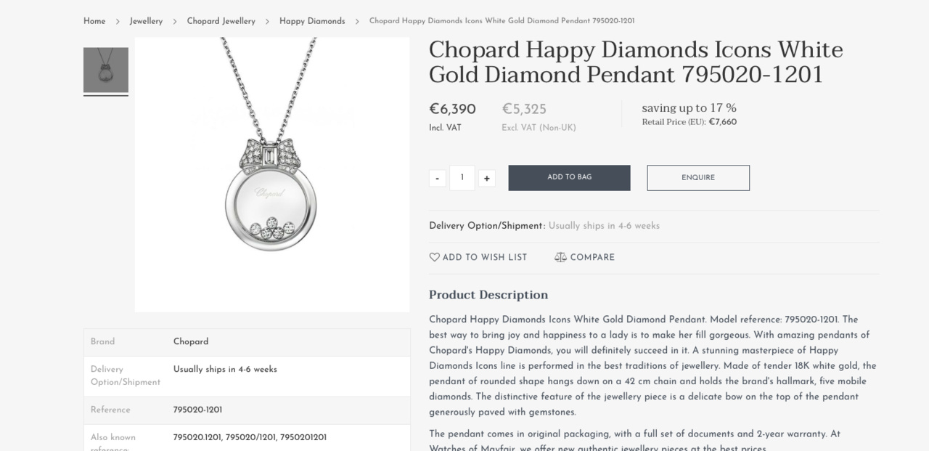The image size is (929, 451).
Task: Select the pendant thumbnail image
Action: (x=106, y=70)
